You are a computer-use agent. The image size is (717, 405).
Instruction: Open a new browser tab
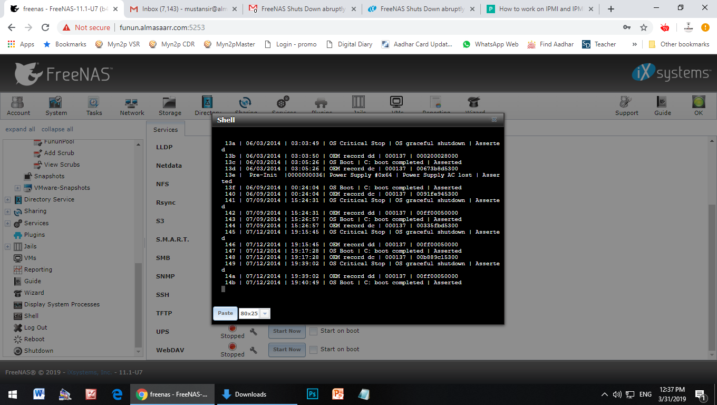[611, 9]
